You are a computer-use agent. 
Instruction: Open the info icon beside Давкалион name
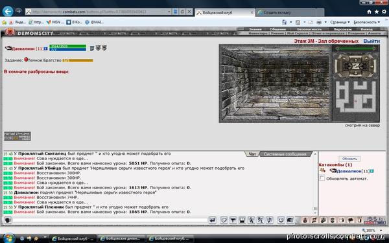(x=45, y=49)
